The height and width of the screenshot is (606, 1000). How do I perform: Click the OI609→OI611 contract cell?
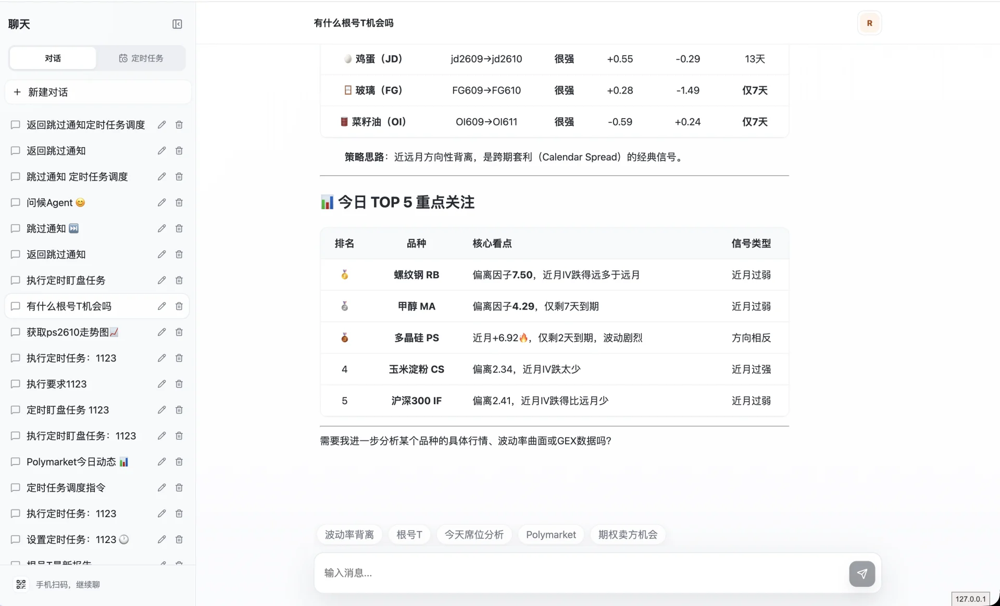point(486,122)
